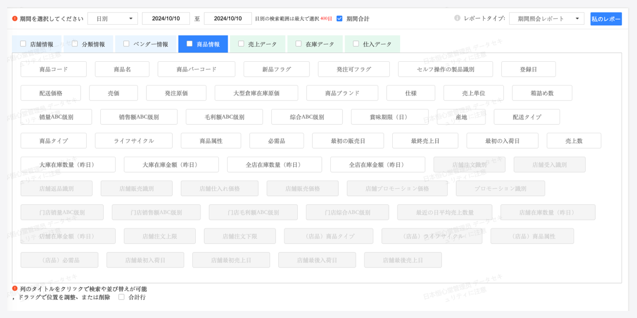The width and height of the screenshot is (637, 318).
Task: Click the red warning icon beside 期間を選択してください
Action: [15, 19]
